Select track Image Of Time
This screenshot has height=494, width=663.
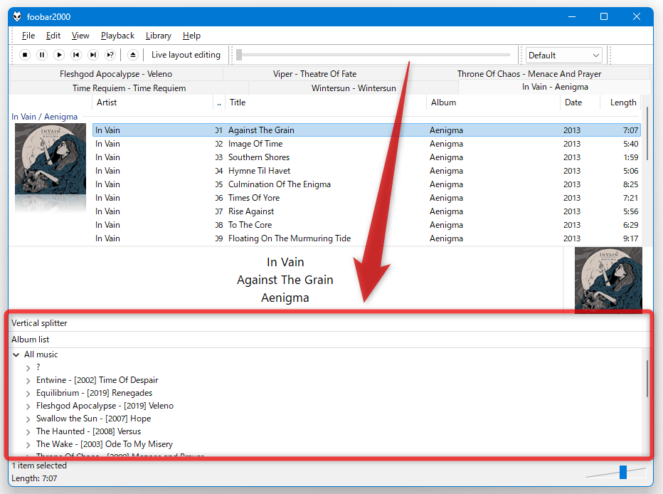[x=366, y=144]
